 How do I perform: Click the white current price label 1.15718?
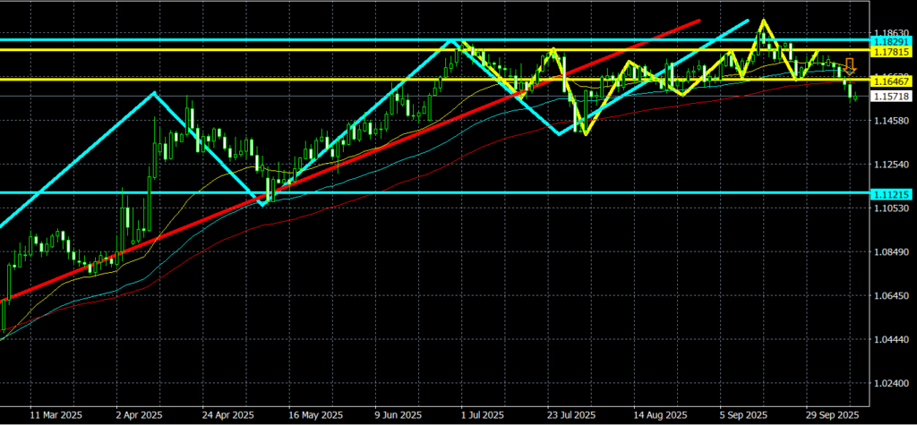[891, 96]
